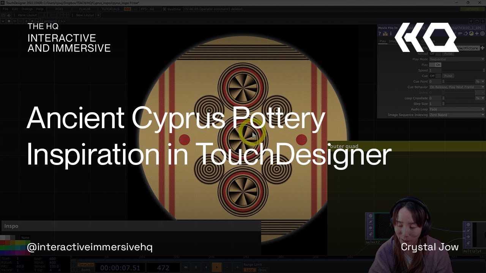486x273 pixels.
Task: Open the operator info 'i' icon
Action: click(391, 34)
